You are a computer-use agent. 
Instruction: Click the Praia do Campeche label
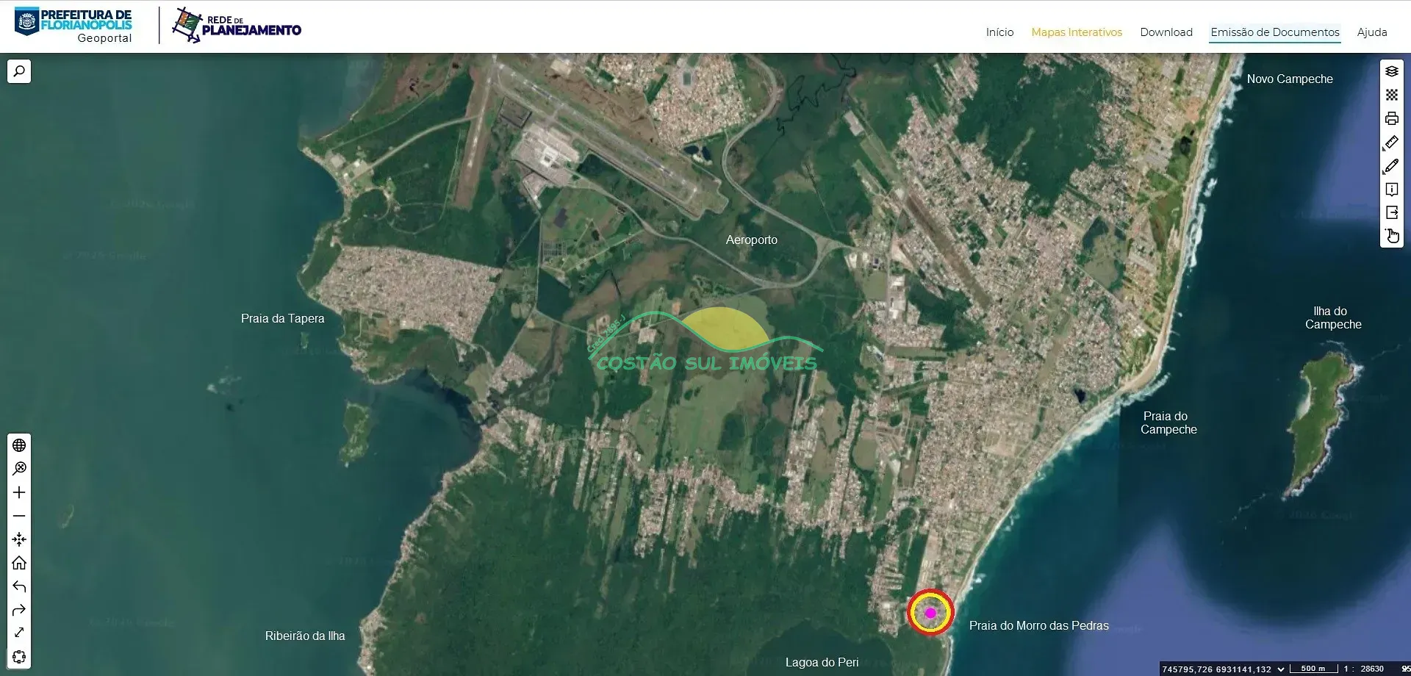1168,423
